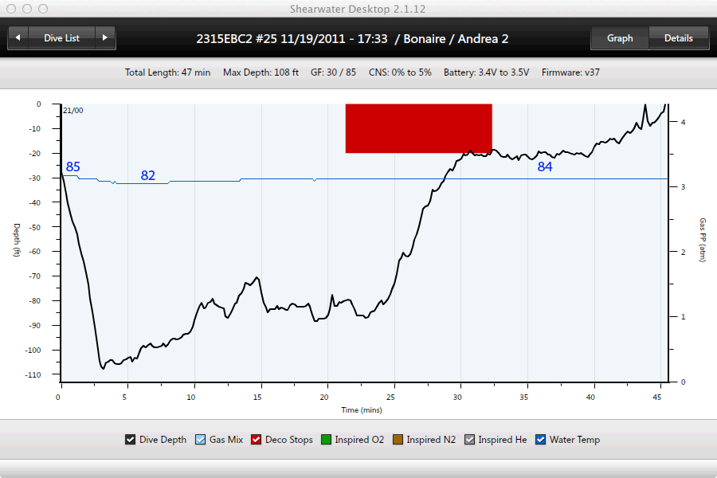
Task: Click the macOS window close button
Action: click(x=10, y=8)
